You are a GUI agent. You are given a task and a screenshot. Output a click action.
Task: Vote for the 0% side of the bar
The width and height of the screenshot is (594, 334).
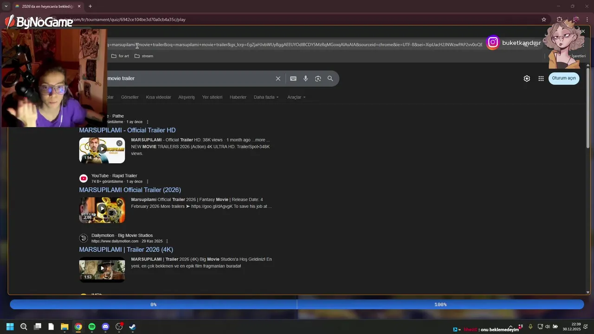tap(153, 305)
